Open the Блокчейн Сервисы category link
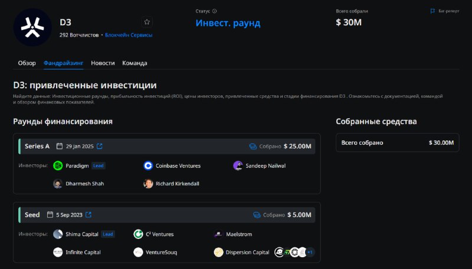 [129, 35]
